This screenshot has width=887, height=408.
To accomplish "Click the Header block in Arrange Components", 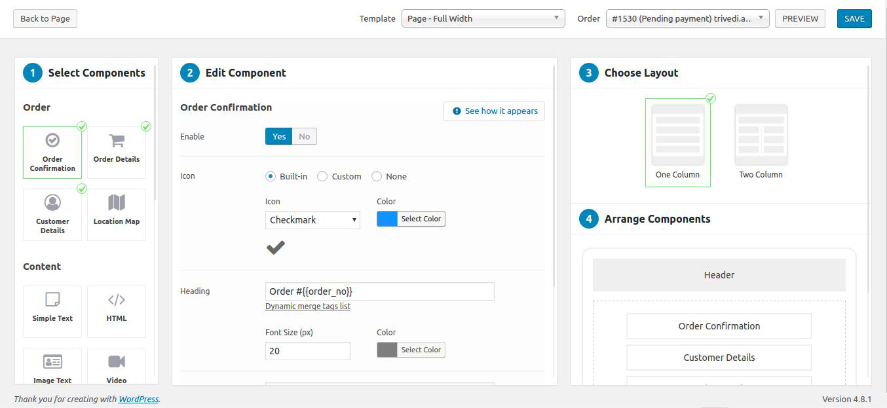I will tap(719, 274).
